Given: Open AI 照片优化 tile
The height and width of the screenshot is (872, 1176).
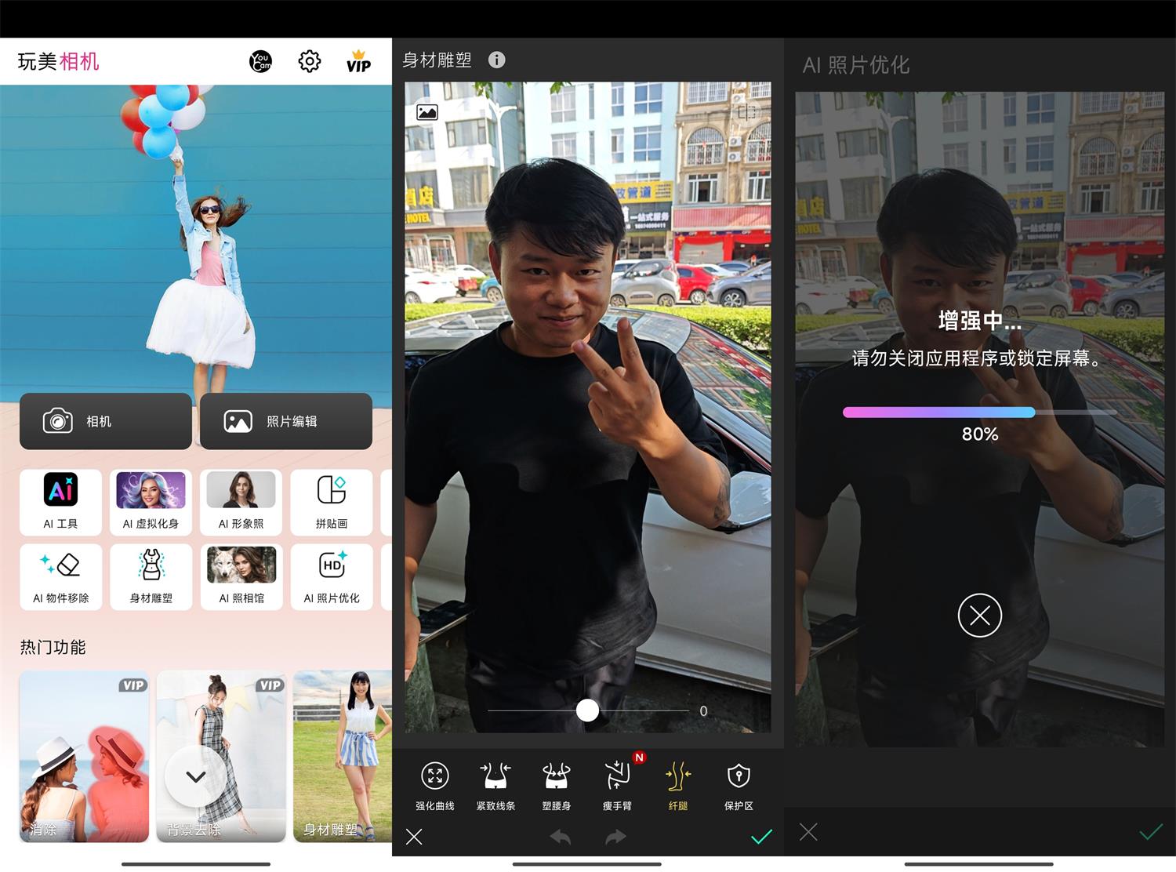Looking at the screenshot, I should 331,576.
